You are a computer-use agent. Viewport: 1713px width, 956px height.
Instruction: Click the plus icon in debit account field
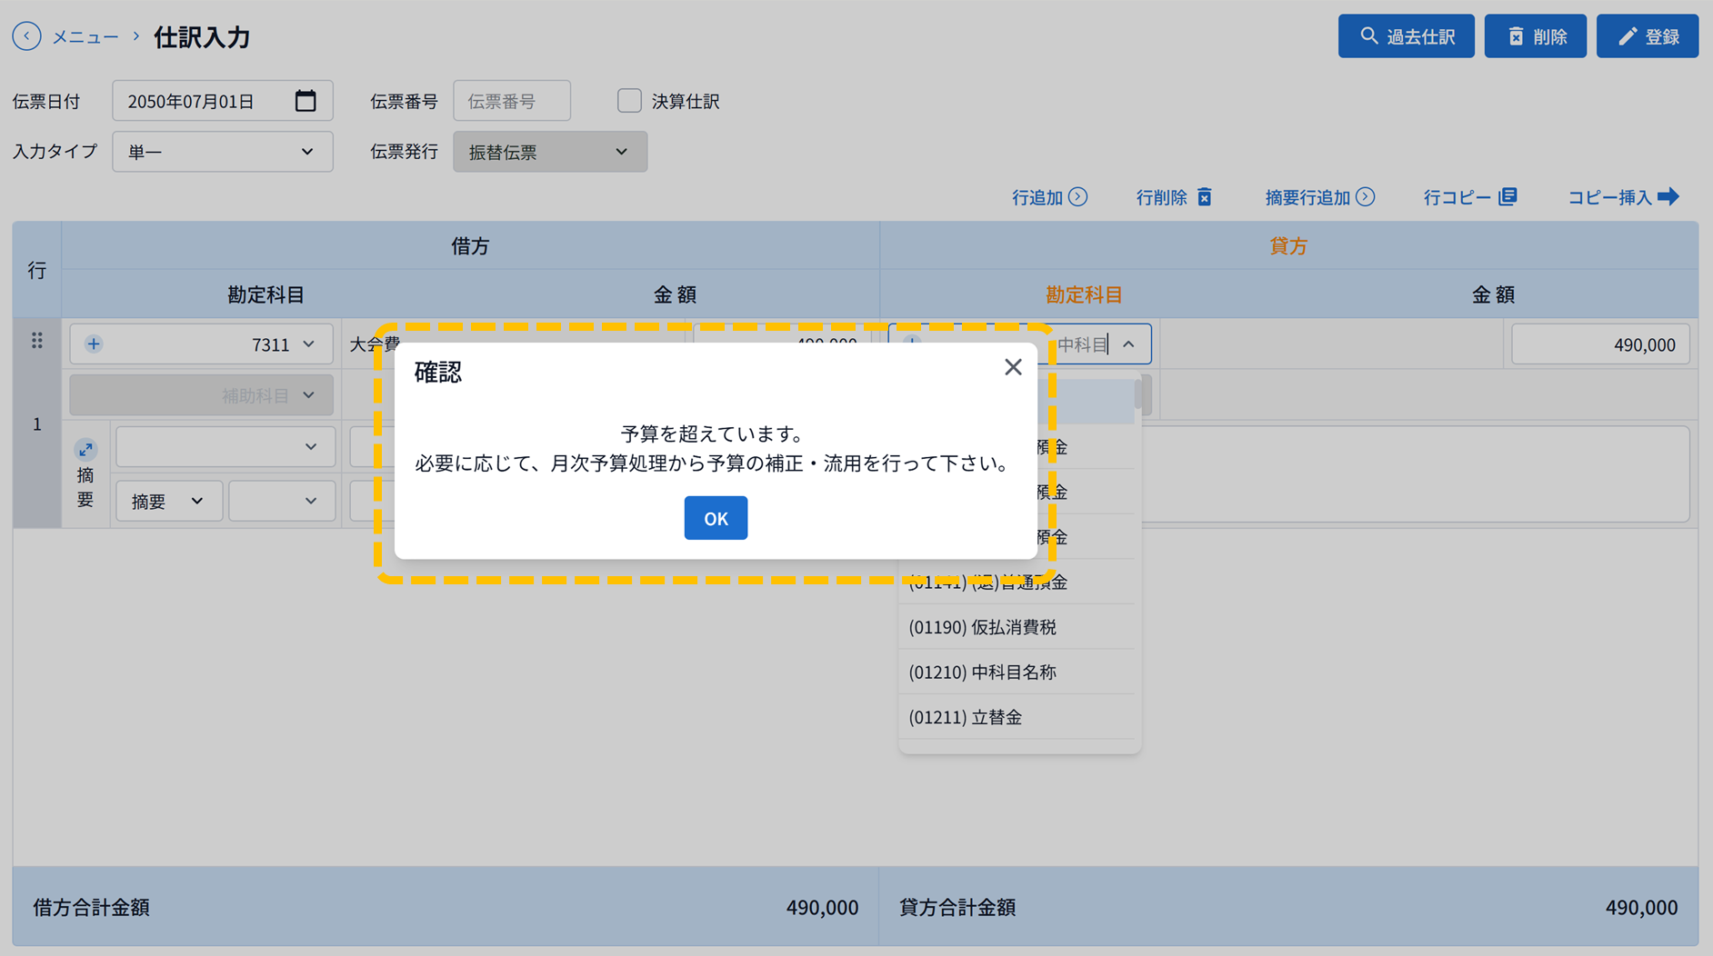pyautogui.click(x=94, y=344)
